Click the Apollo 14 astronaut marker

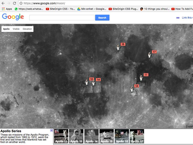click(93, 83)
